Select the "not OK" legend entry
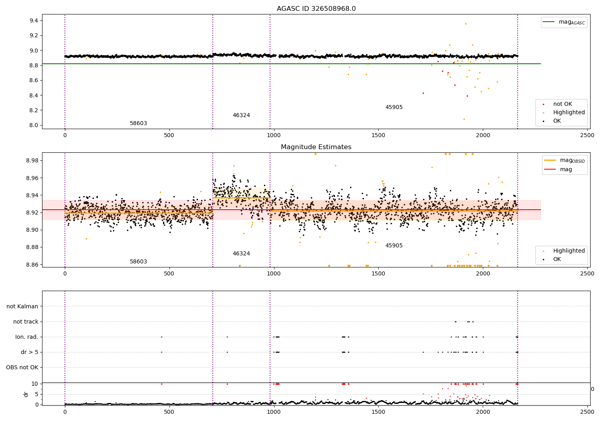 (563, 104)
